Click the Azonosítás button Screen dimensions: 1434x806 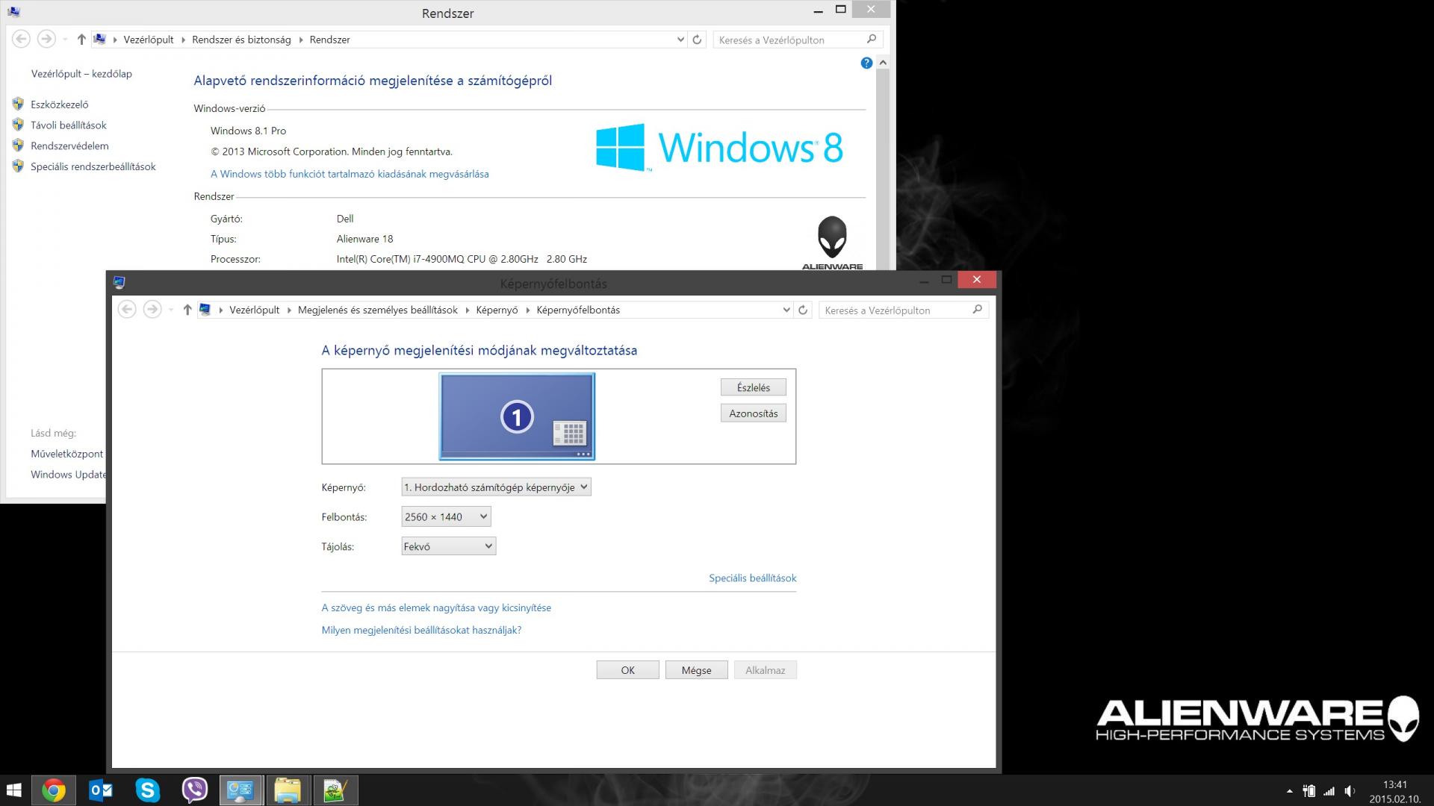click(753, 413)
